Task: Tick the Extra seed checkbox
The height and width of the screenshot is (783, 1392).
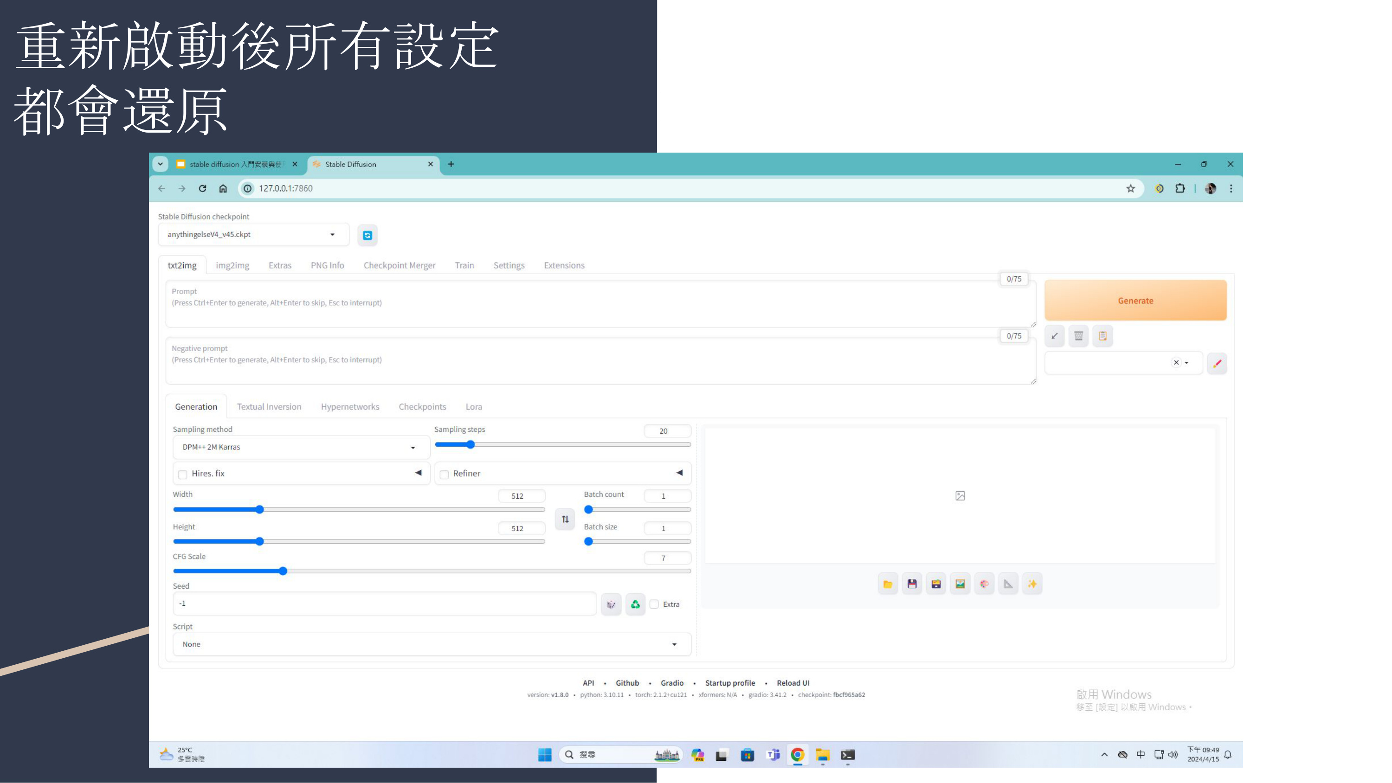Action: 654,604
